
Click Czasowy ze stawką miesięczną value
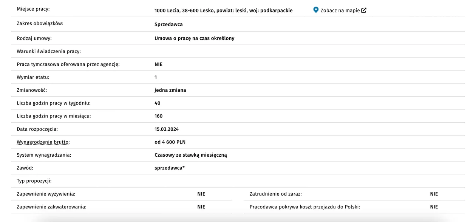[x=191, y=155]
